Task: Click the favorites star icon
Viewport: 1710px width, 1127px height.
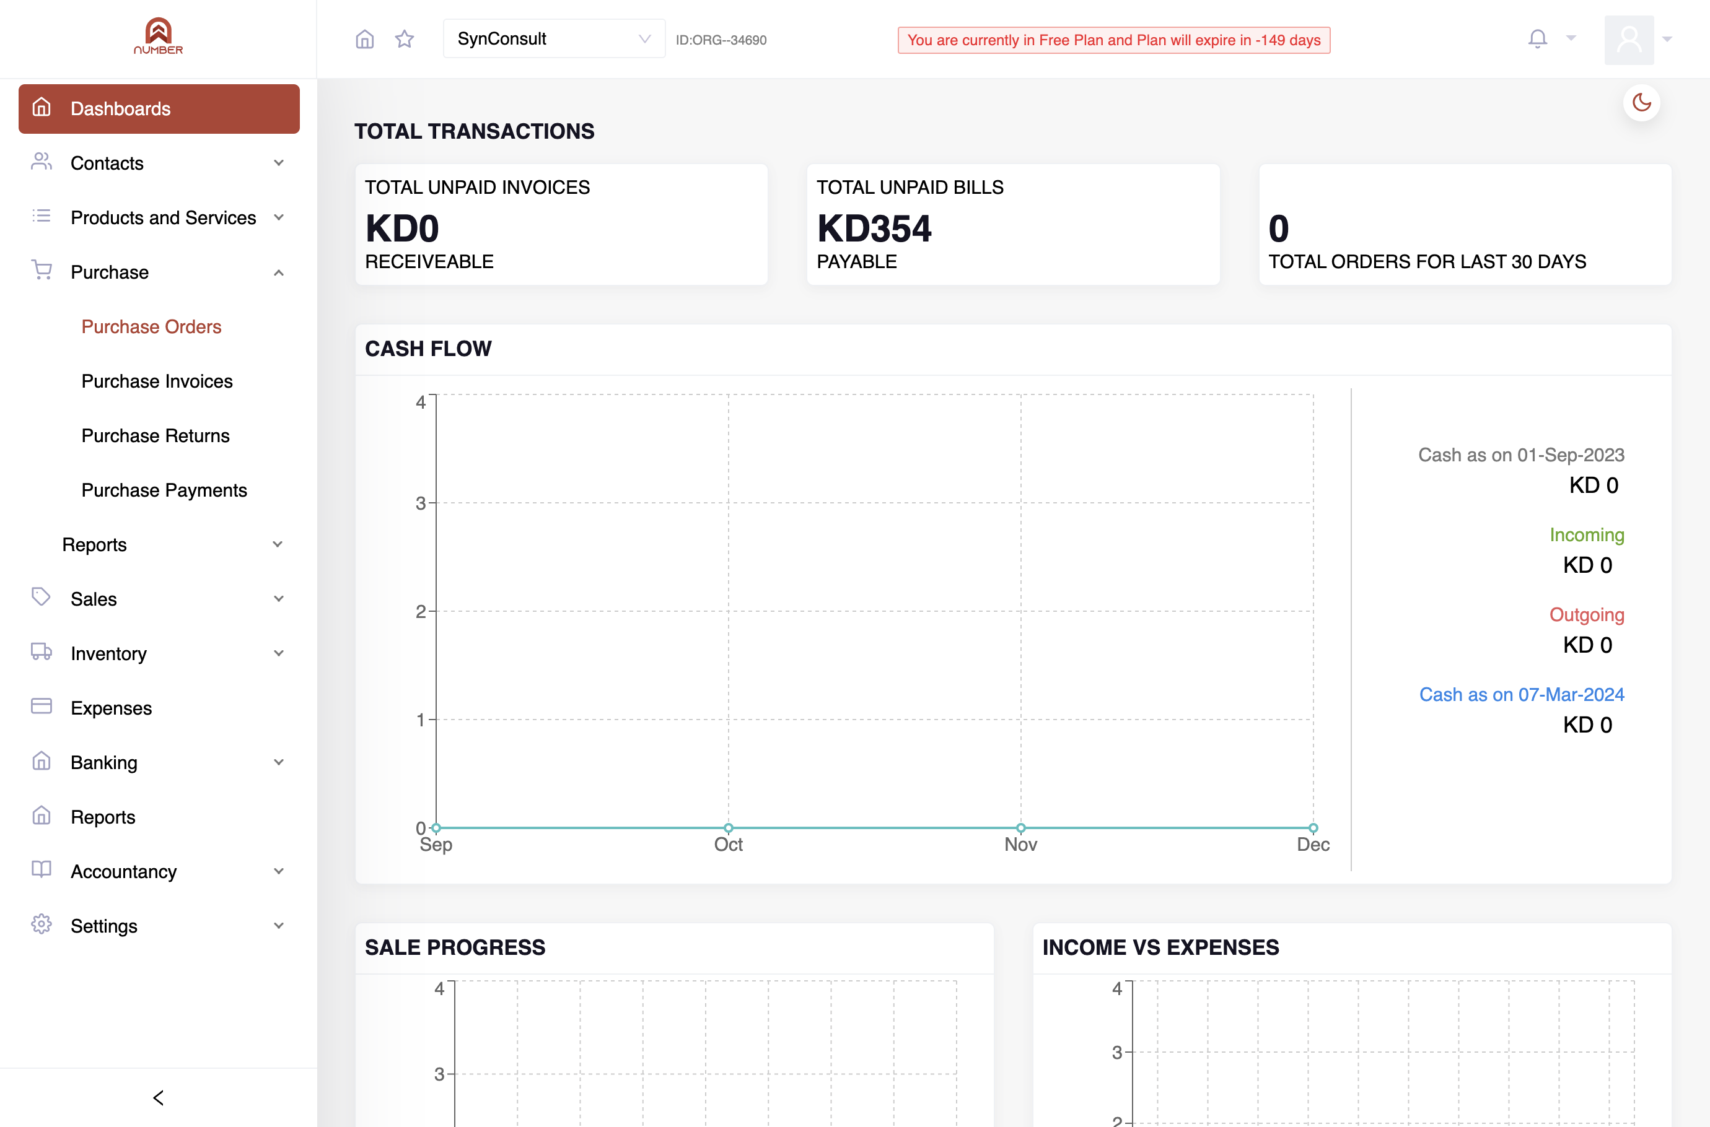Action: tap(405, 39)
